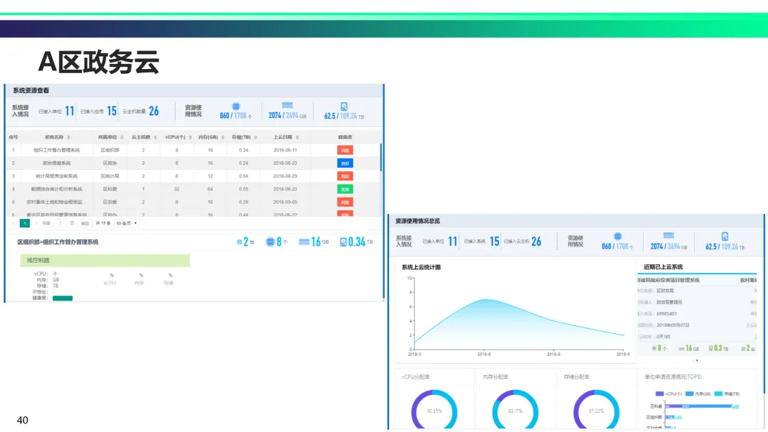Click CPU icon beside 8 个 in detail row
This screenshot has height=432, width=768.
(x=270, y=242)
